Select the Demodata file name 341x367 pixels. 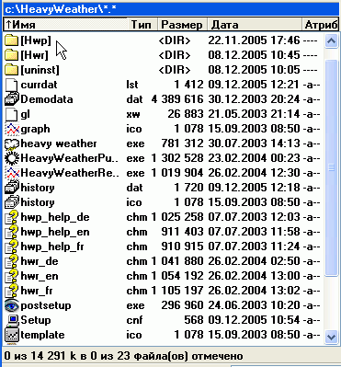point(47,99)
